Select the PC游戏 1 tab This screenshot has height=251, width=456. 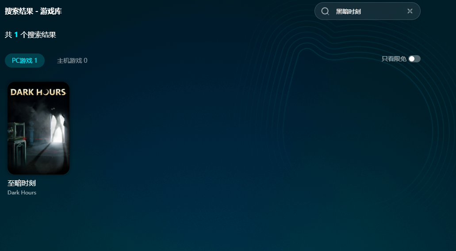[25, 61]
